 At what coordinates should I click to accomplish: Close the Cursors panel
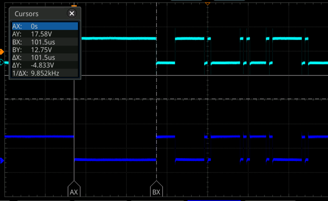(72, 13)
